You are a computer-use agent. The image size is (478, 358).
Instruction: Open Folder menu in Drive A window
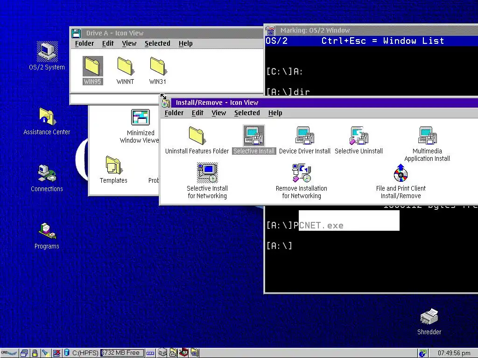[x=84, y=43]
